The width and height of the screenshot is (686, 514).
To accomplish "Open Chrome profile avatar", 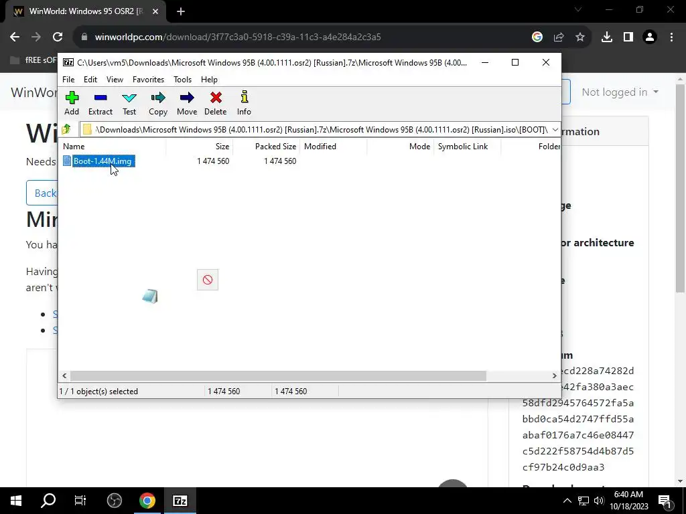I will click(x=650, y=37).
